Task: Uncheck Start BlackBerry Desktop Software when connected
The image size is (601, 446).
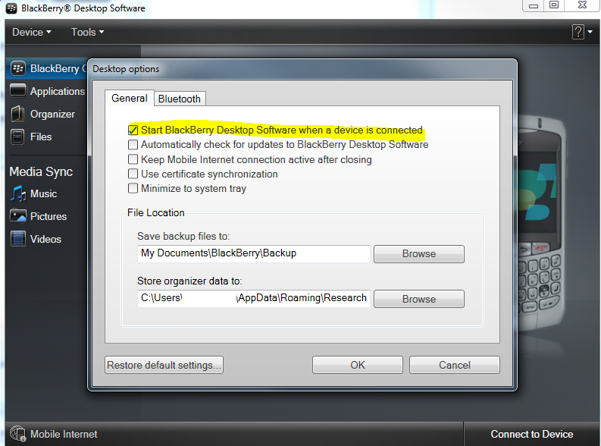Action: pos(133,130)
